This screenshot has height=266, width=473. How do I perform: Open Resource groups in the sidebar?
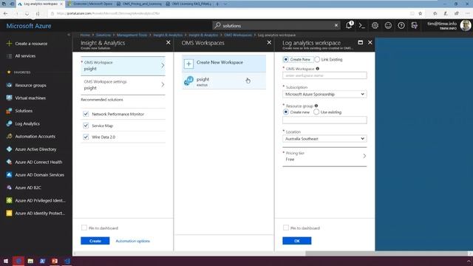[x=30, y=86]
